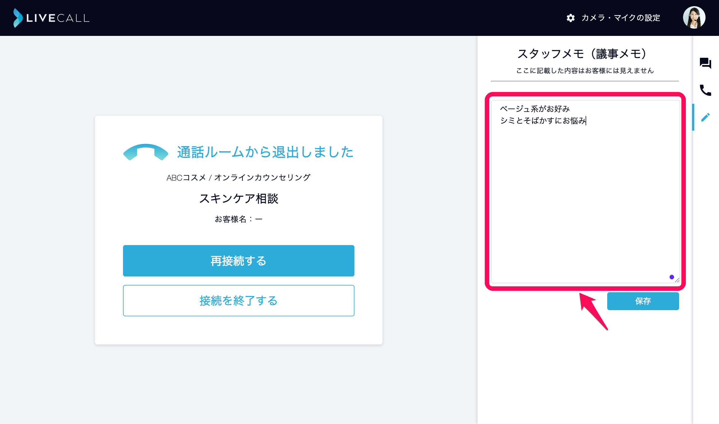Viewport: 719px width, 424px height.
Task: Open the operator profile avatar
Action: (x=694, y=18)
